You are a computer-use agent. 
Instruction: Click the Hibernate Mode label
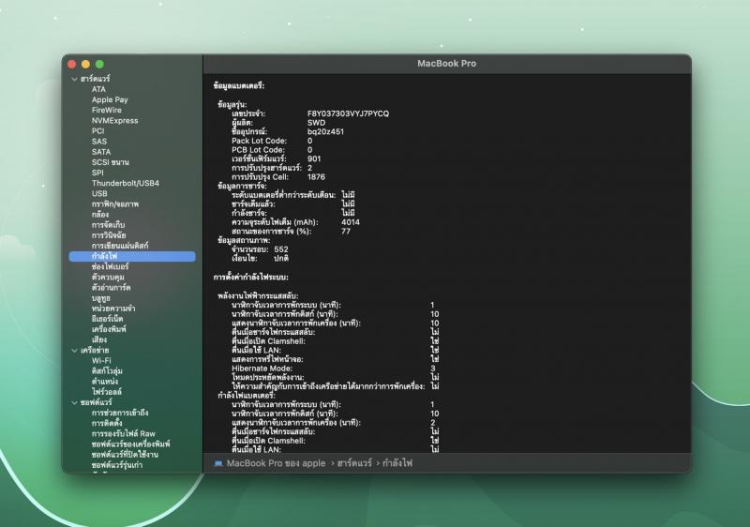(x=262, y=369)
